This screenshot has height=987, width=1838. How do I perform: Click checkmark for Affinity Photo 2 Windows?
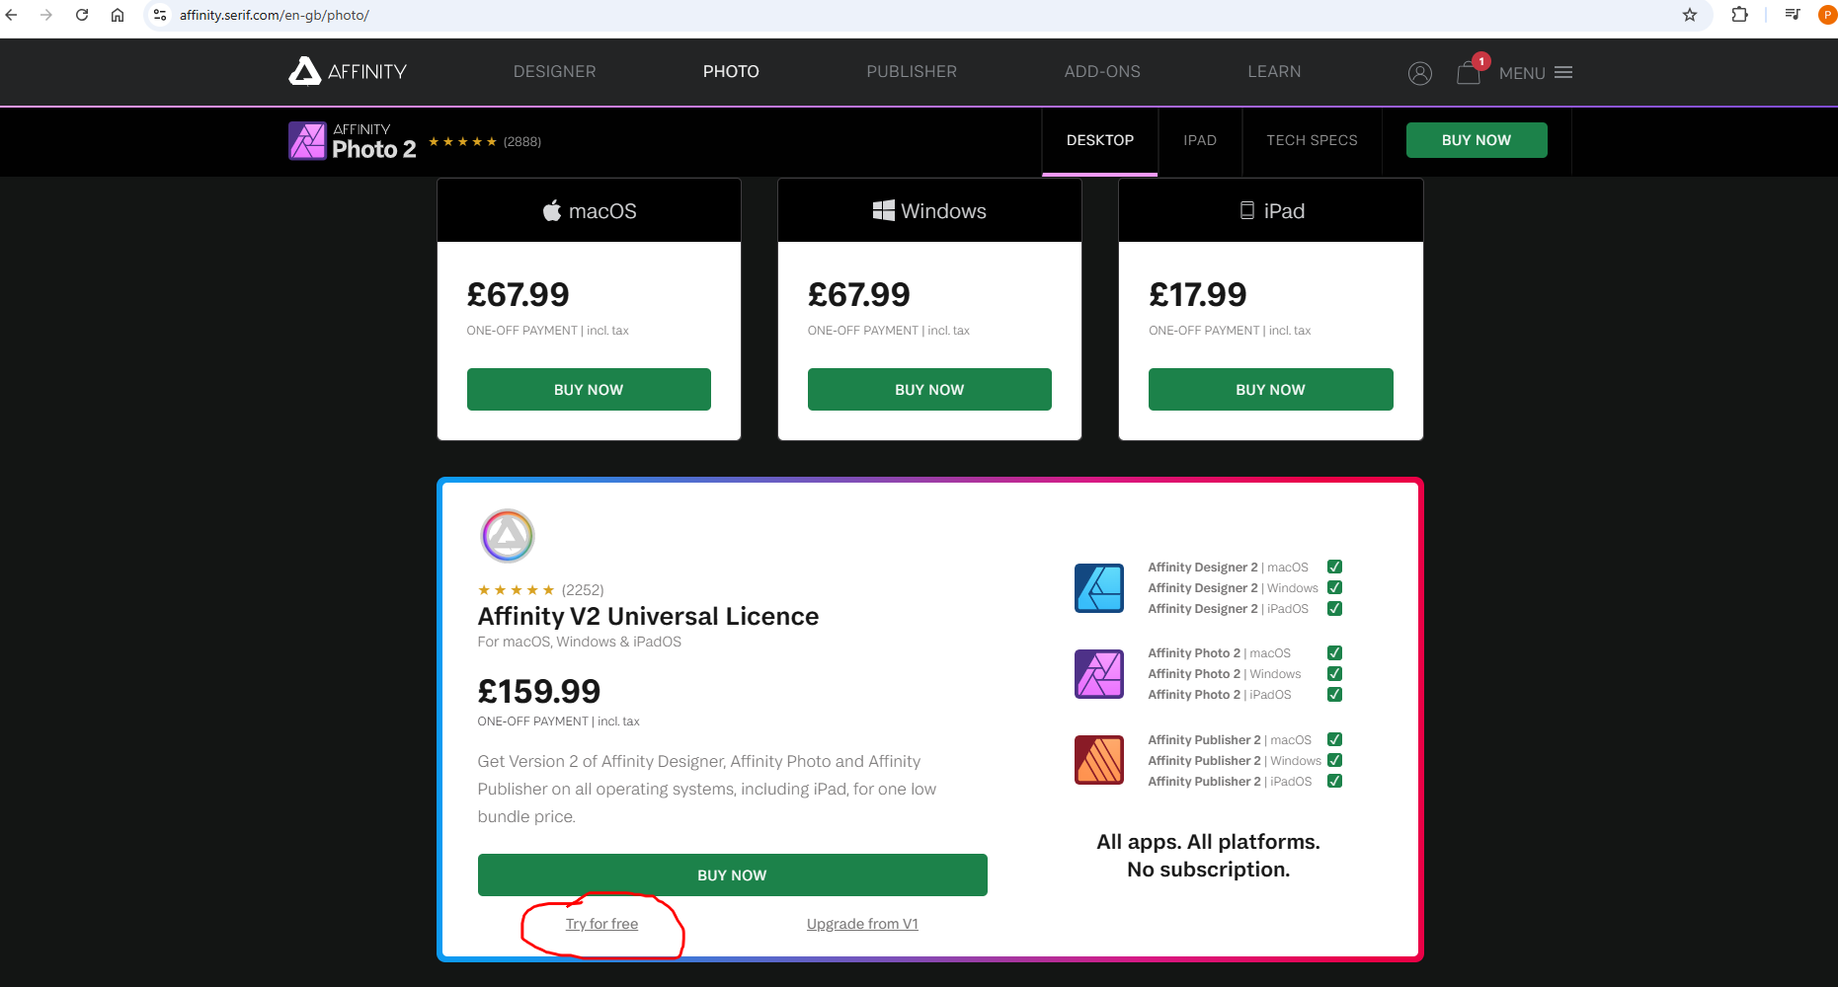pos(1334,673)
